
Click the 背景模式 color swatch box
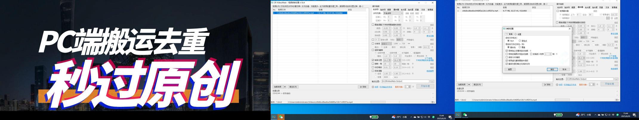coord(608,18)
